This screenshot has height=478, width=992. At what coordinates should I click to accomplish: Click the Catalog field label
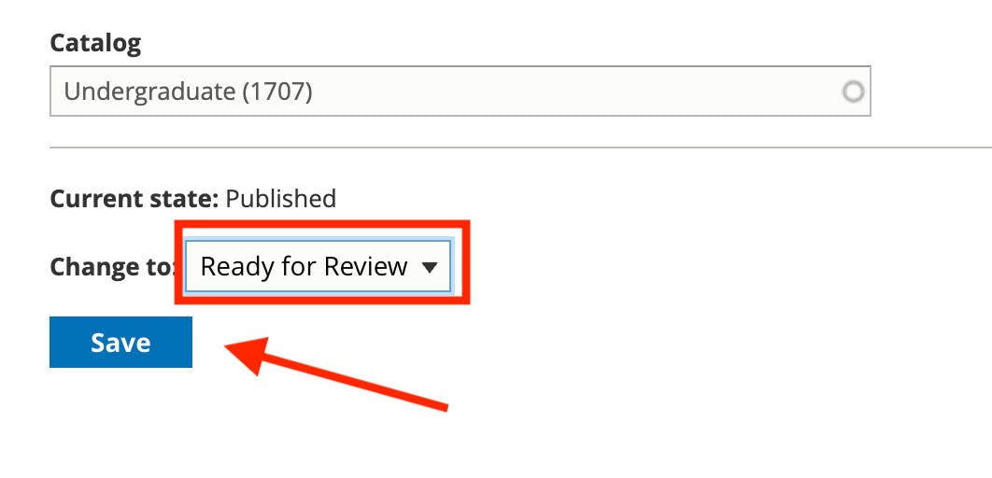pyautogui.click(x=95, y=43)
